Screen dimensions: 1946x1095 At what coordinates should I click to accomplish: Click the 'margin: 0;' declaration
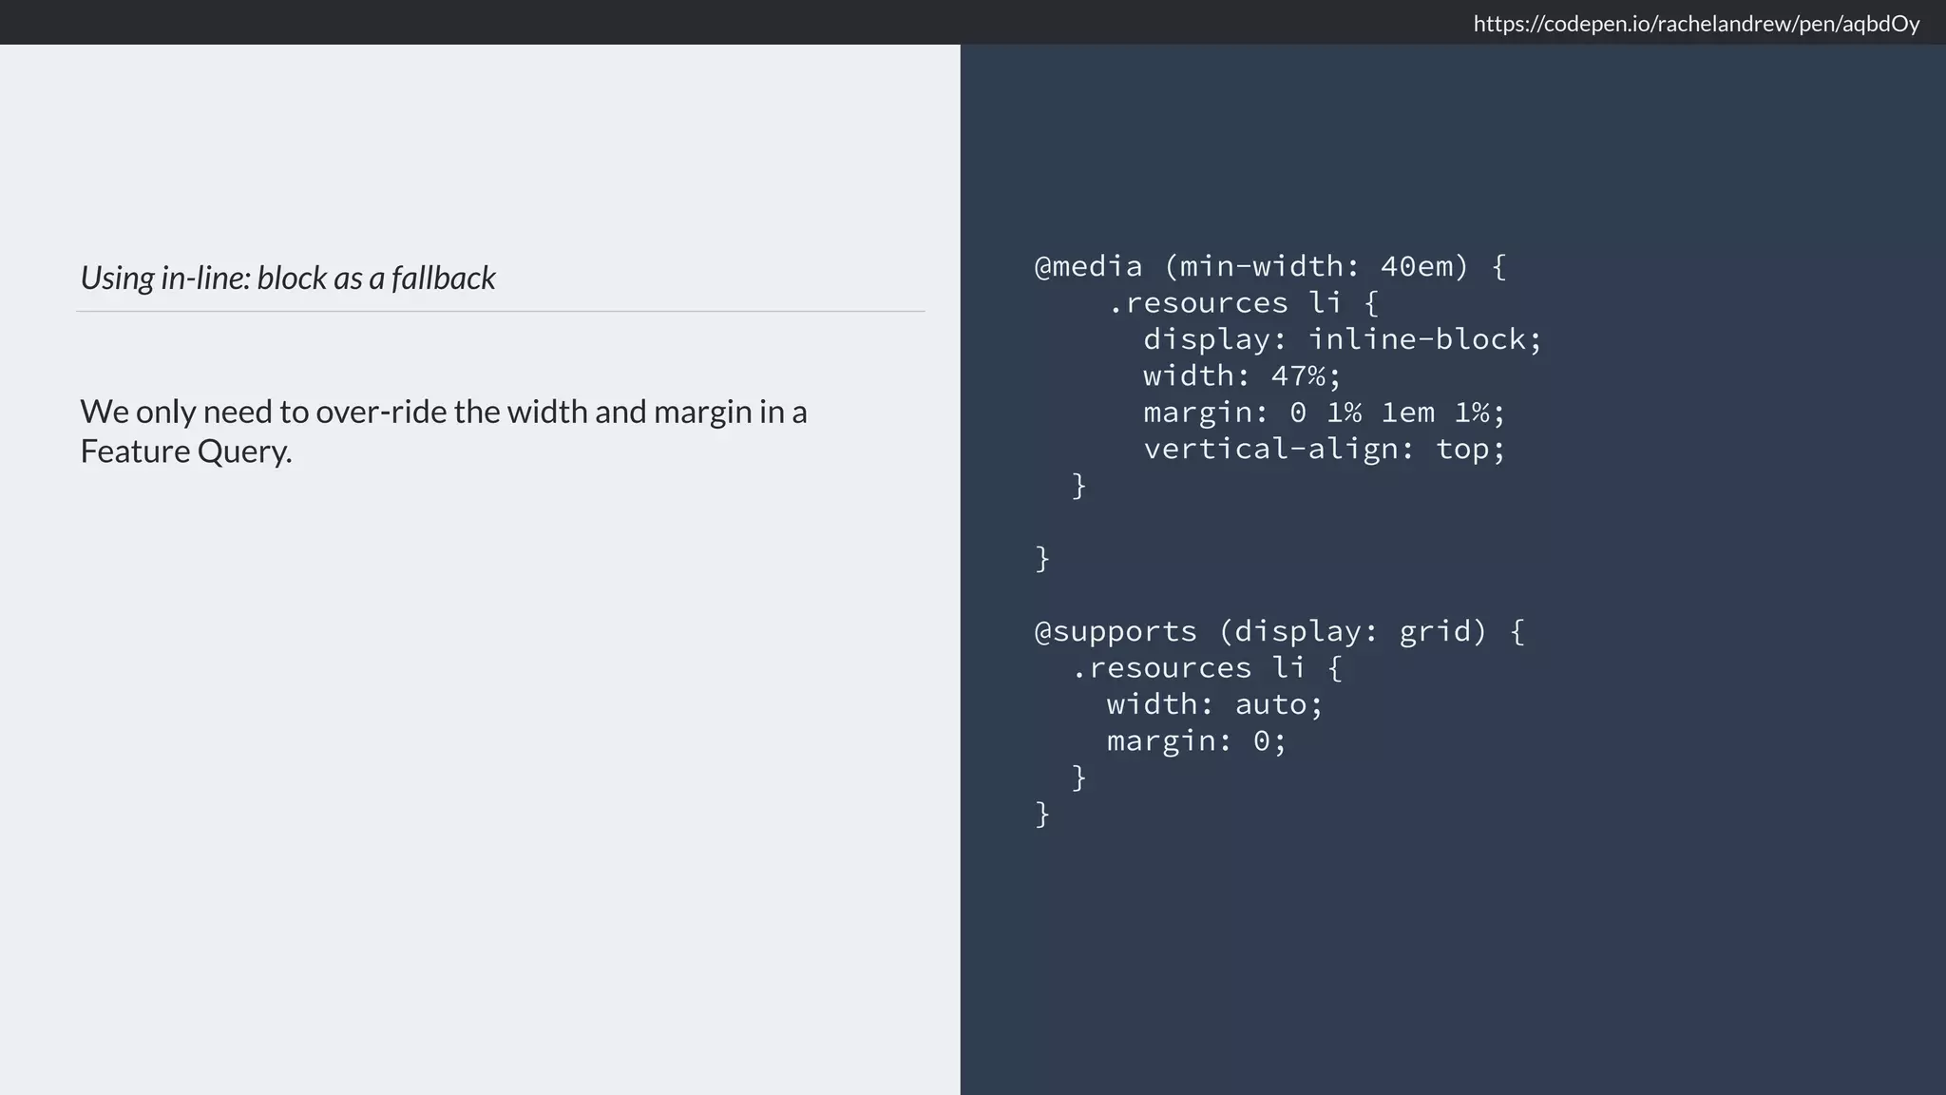[x=1196, y=740]
